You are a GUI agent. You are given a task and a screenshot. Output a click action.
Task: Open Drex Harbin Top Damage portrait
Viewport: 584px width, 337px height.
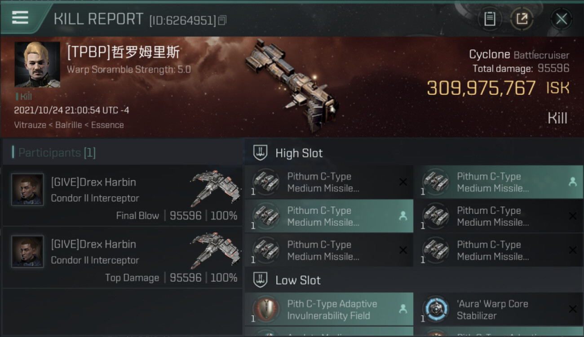tap(27, 252)
